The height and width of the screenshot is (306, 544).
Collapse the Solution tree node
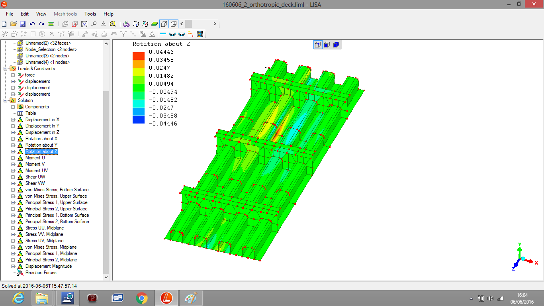tap(6, 100)
